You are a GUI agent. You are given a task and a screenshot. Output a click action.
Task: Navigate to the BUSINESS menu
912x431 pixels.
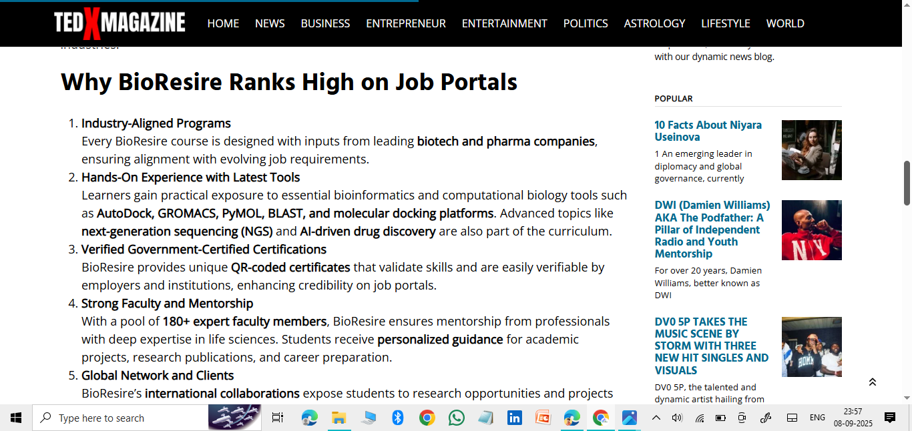point(325,23)
